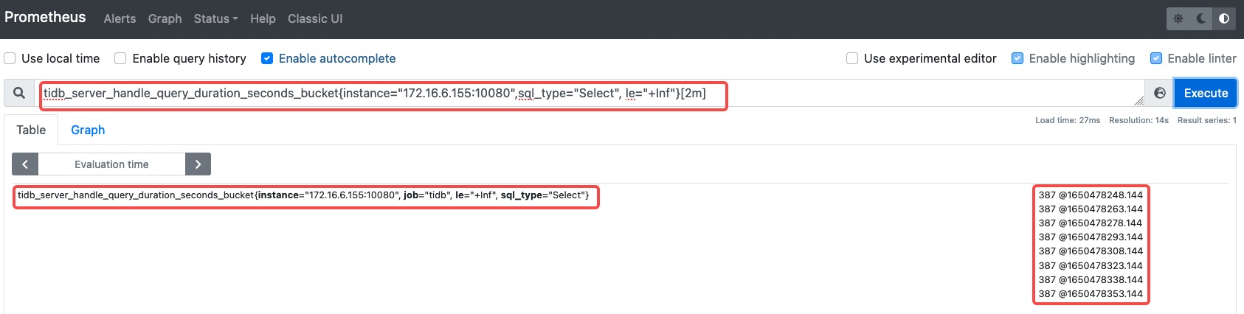Open the Classic UI link
The width and height of the screenshot is (1244, 314).
tap(315, 18)
